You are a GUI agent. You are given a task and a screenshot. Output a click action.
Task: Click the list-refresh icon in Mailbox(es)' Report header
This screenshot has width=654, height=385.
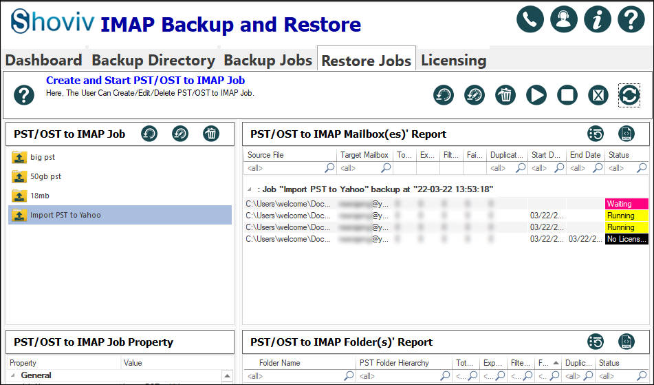click(595, 134)
